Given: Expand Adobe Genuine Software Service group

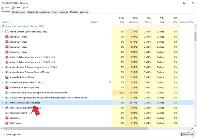Looking at the screenshot, I should [2, 72].
